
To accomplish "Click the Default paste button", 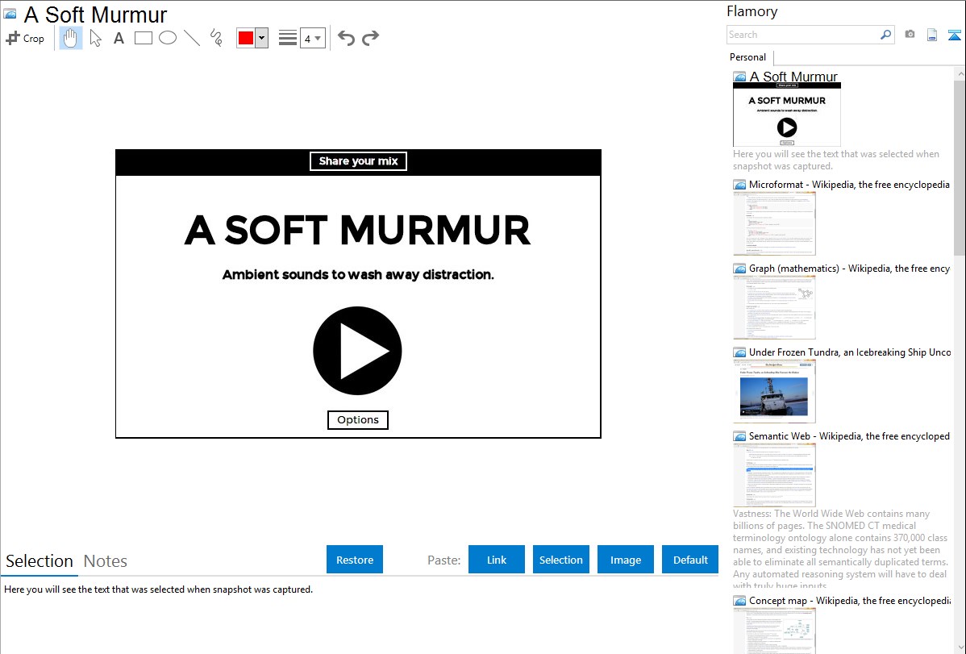I will click(x=690, y=560).
